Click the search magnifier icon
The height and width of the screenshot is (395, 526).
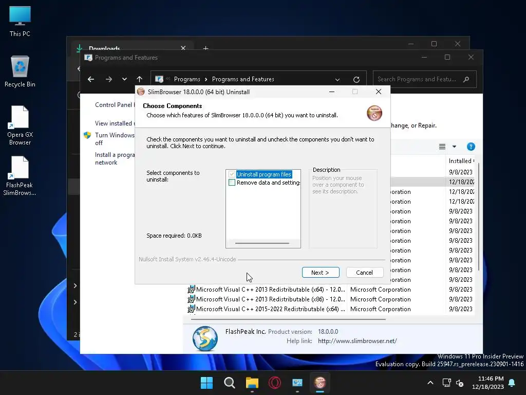466,79
